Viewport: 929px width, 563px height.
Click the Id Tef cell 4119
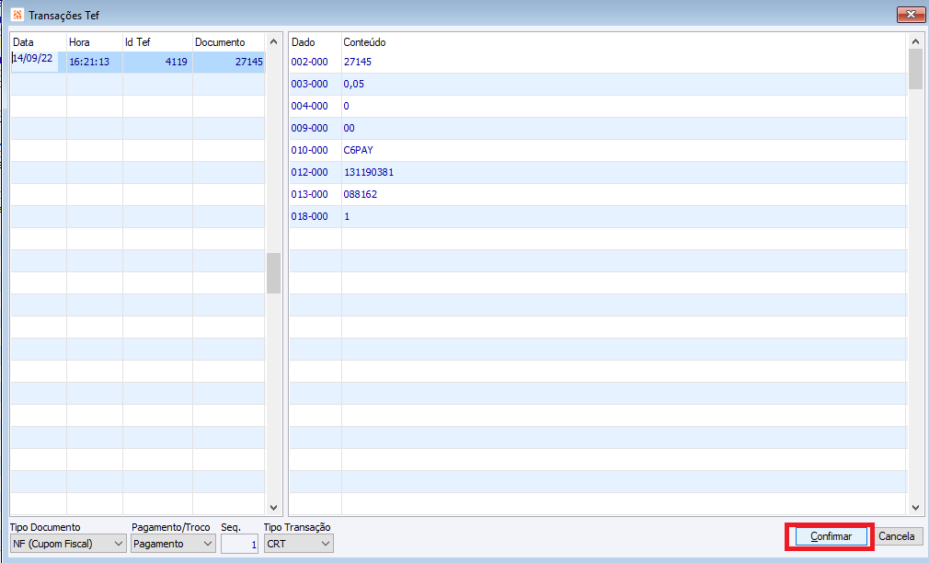point(157,62)
